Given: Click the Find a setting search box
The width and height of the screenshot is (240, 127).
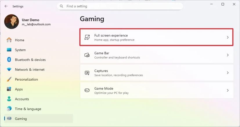Looking at the screenshot, I should click(120, 6).
